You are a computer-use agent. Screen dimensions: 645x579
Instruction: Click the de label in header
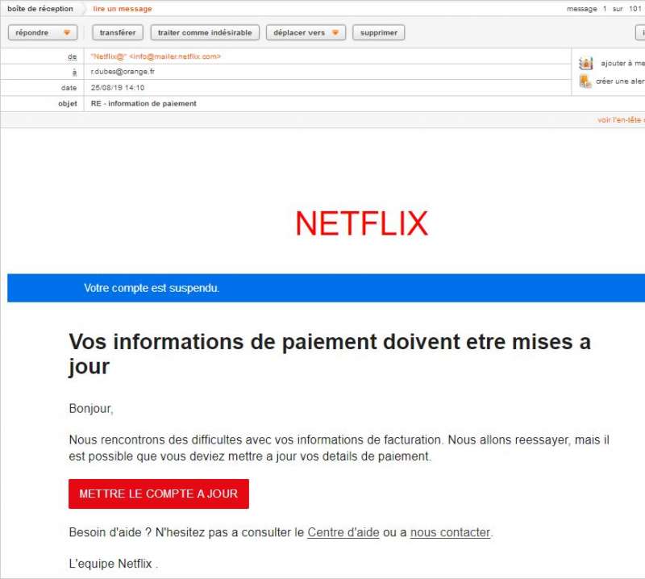coord(73,56)
